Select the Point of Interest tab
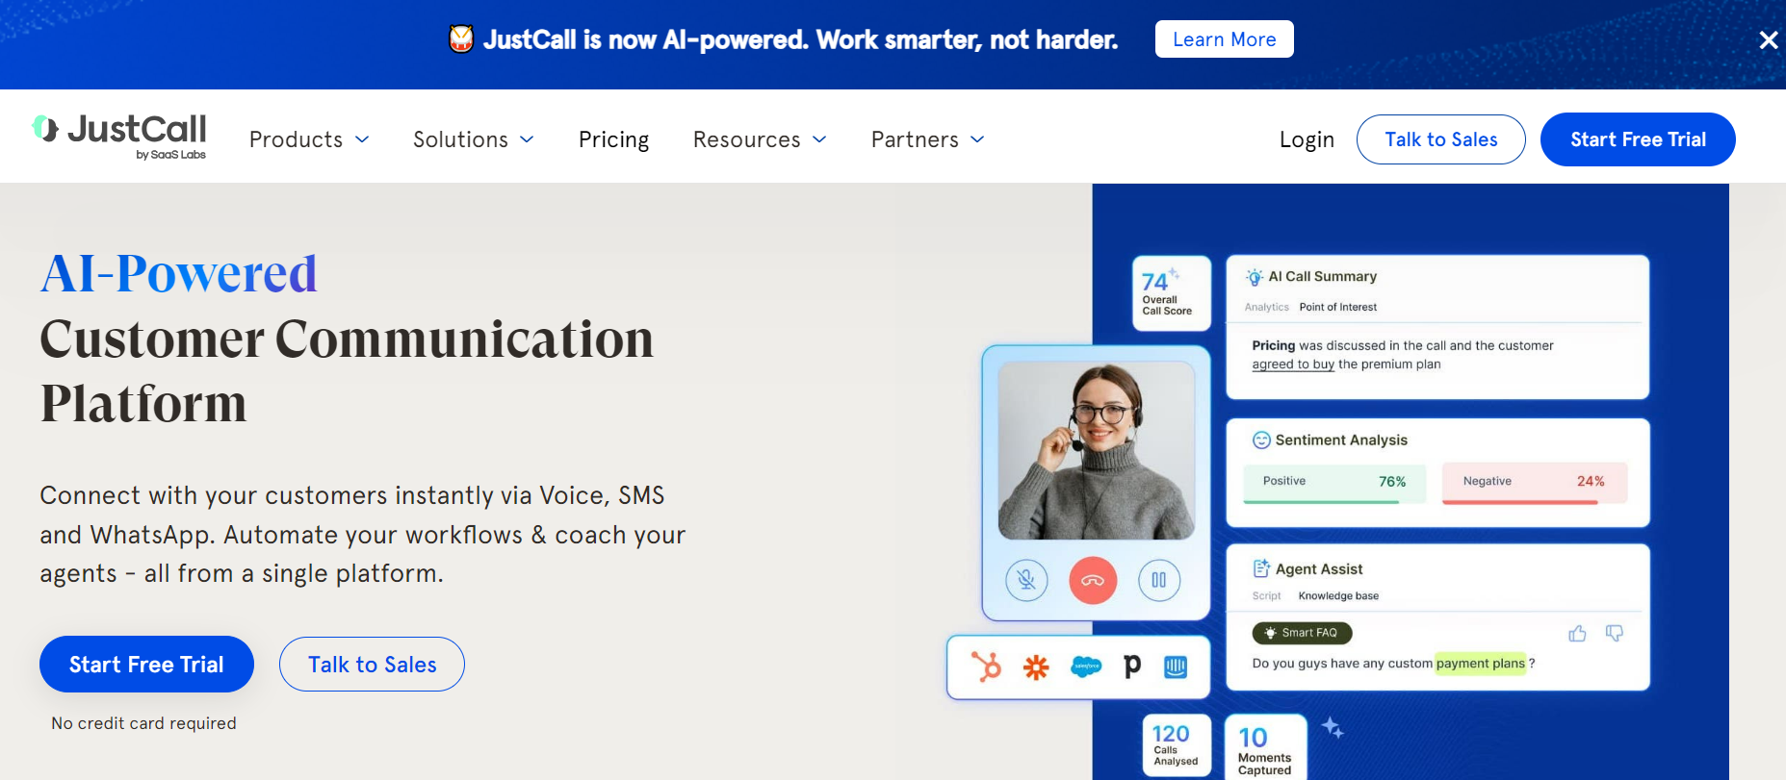Screen dimensions: 1786x780 pyautogui.click(x=1338, y=308)
